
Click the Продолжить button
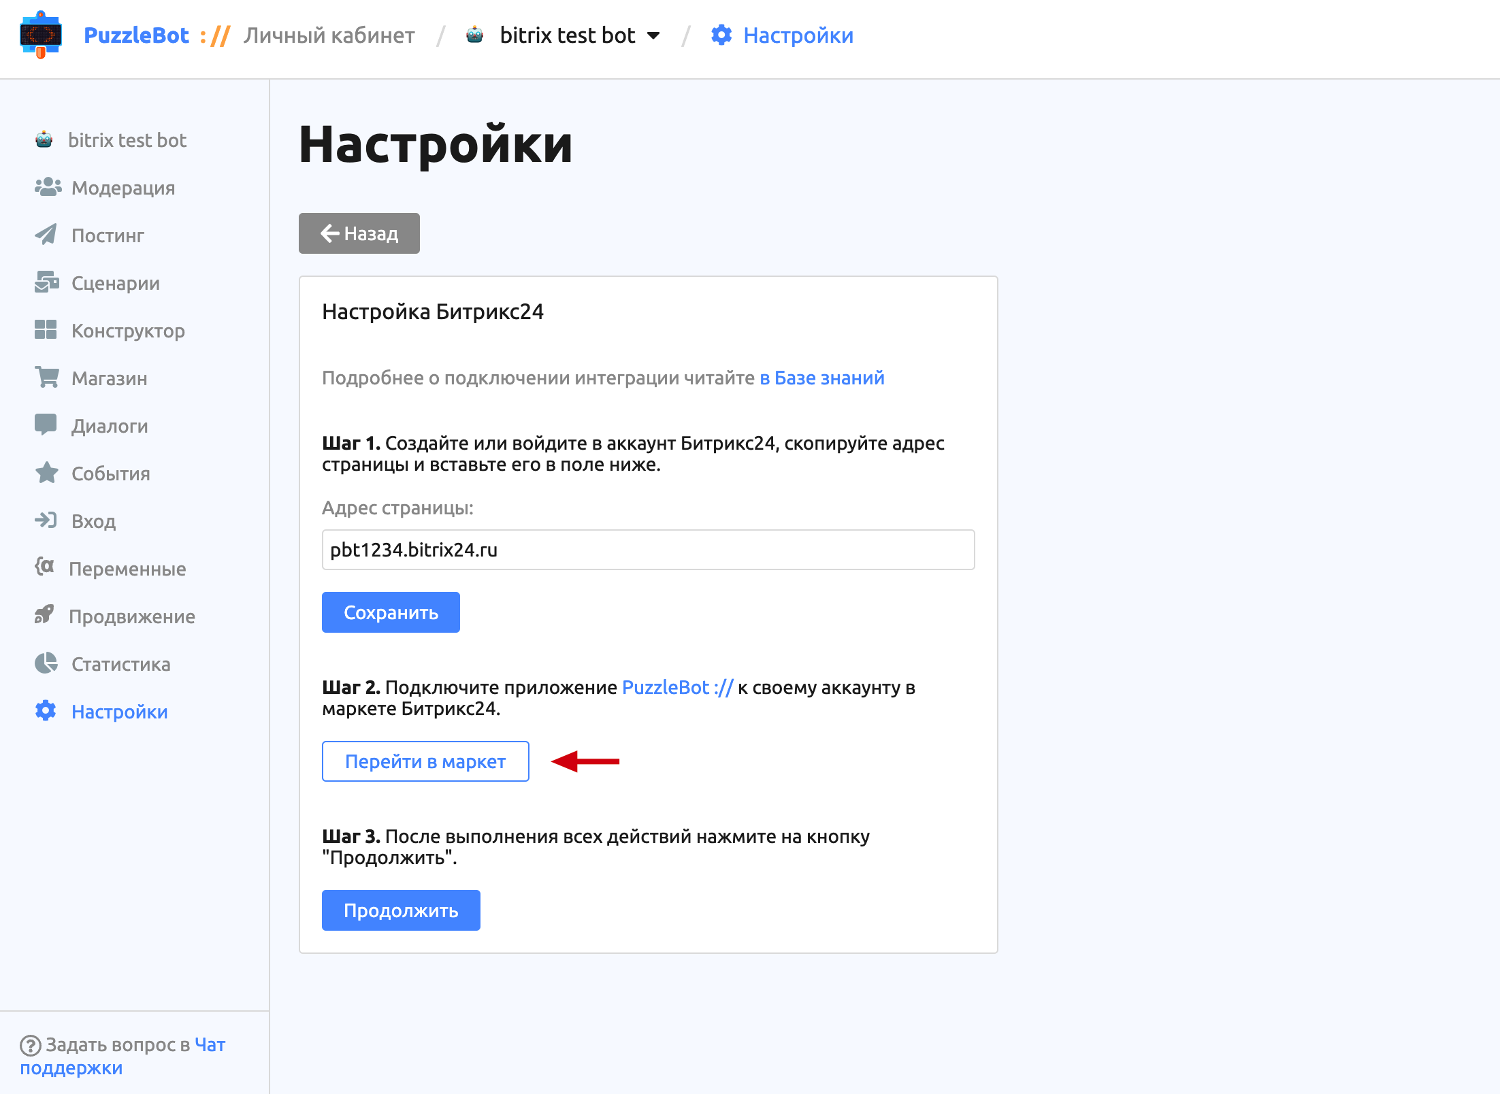click(401, 910)
